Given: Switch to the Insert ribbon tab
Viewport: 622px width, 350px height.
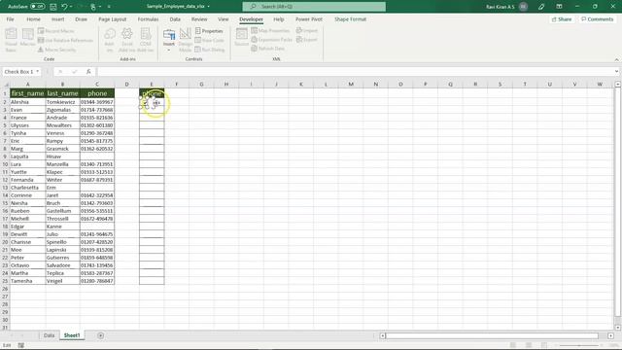Looking at the screenshot, I should pos(57,19).
